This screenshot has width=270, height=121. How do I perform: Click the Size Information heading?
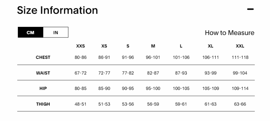57,10
